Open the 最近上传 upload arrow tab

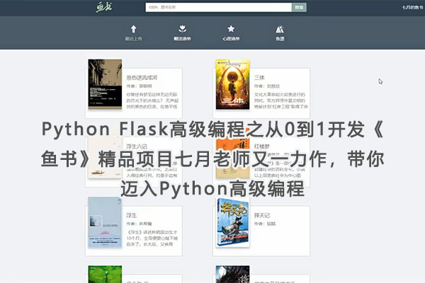pyautogui.click(x=133, y=33)
